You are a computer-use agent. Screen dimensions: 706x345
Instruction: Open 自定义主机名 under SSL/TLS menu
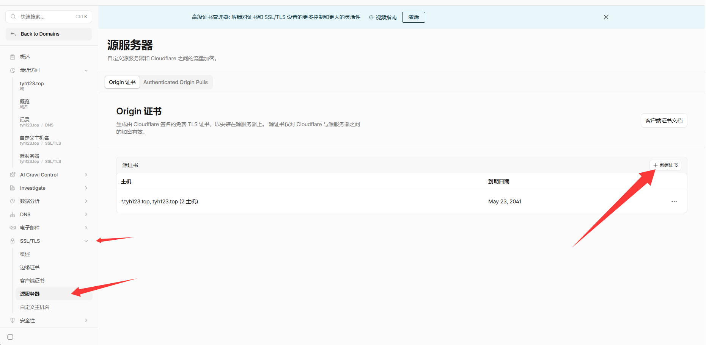pos(54,307)
